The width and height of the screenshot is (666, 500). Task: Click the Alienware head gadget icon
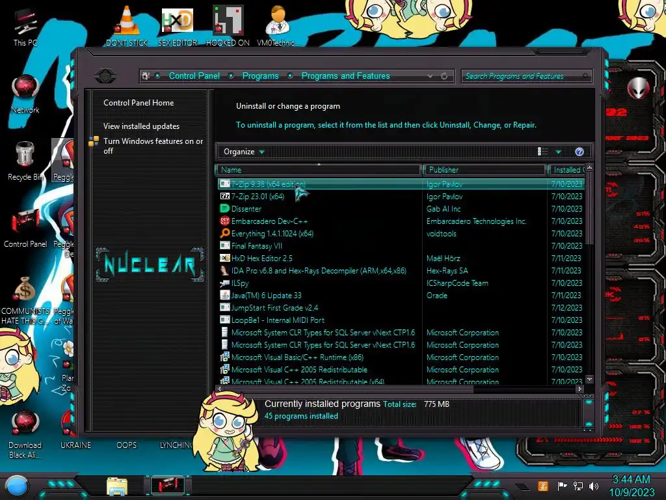(639, 88)
